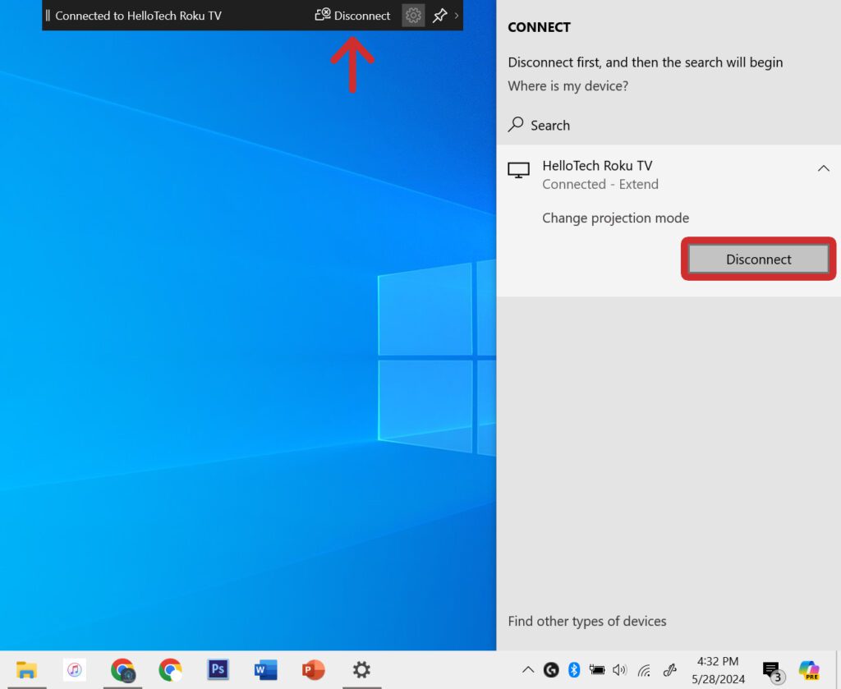The image size is (841, 689).
Task: Toggle Bluetooth from the system tray
Action: tap(574, 669)
